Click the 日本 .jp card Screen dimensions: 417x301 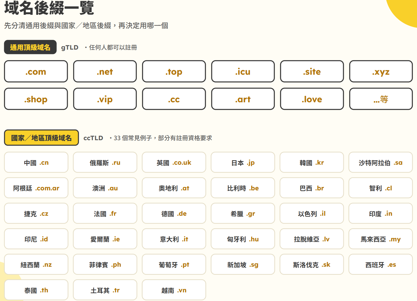(243, 162)
